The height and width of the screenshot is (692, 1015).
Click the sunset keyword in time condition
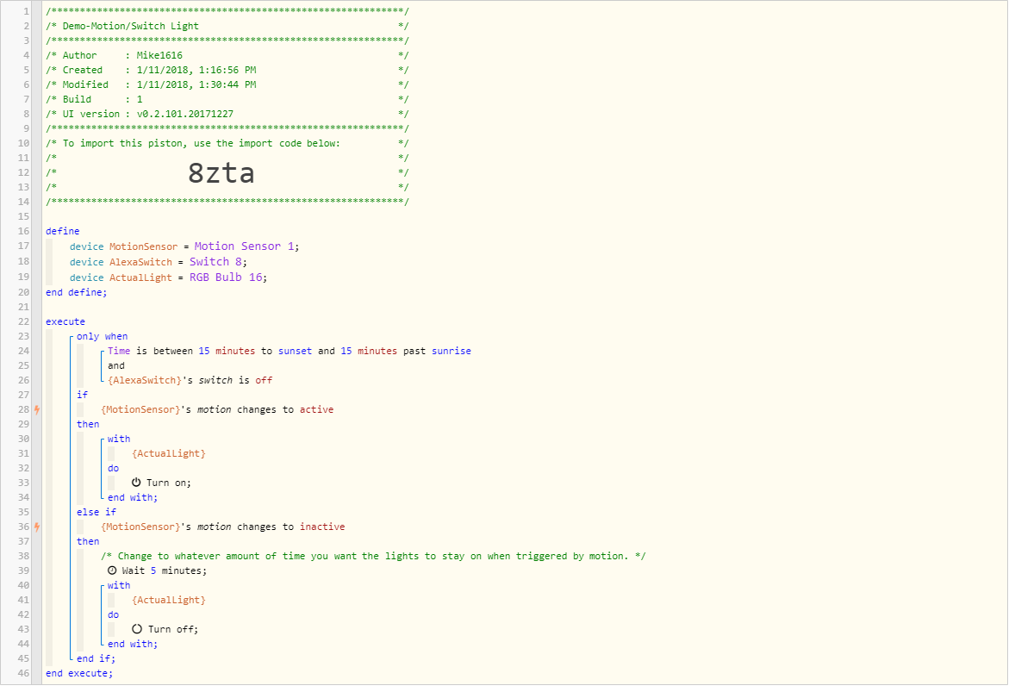(296, 351)
